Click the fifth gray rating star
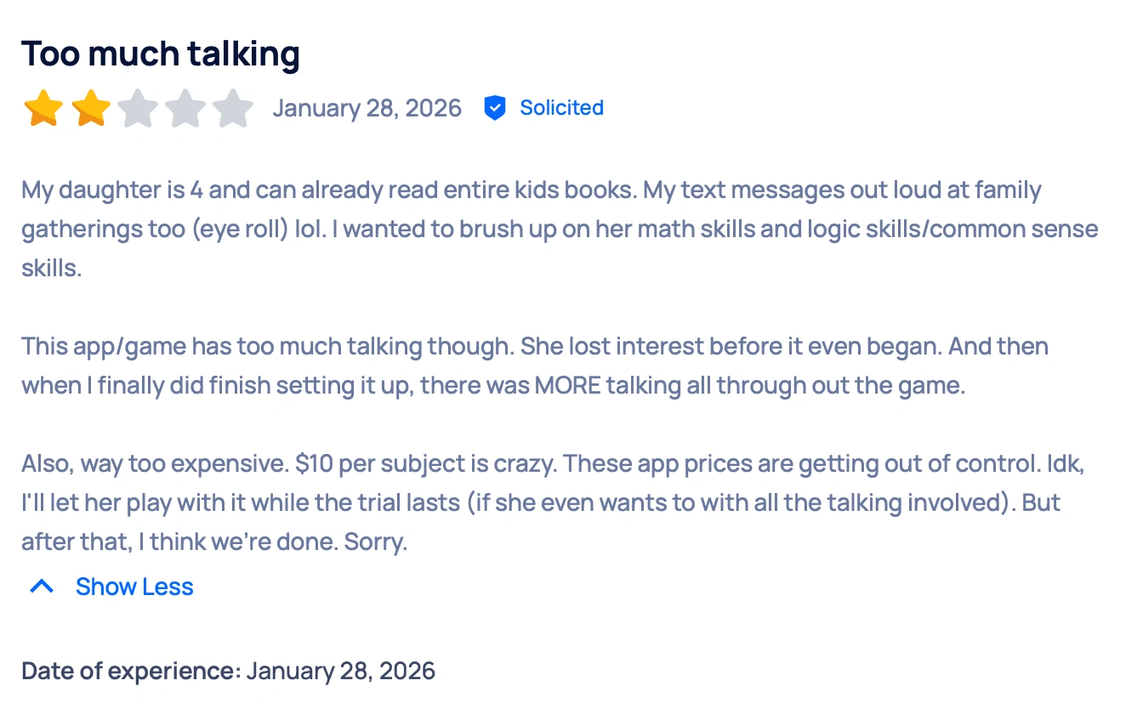The image size is (1143, 703). click(x=233, y=109)
